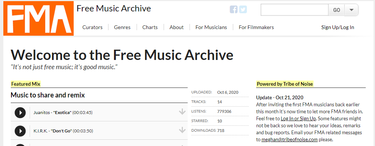The image size is (375, 146).
Task: Download the "Exotica" track with arrow icon
Action: (x=182, y=112)
